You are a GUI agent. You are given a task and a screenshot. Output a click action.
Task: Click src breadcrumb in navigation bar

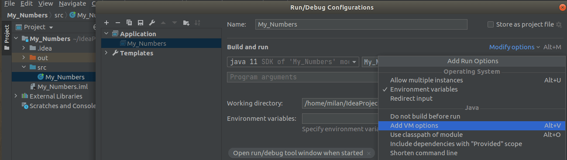coord(59,15)
